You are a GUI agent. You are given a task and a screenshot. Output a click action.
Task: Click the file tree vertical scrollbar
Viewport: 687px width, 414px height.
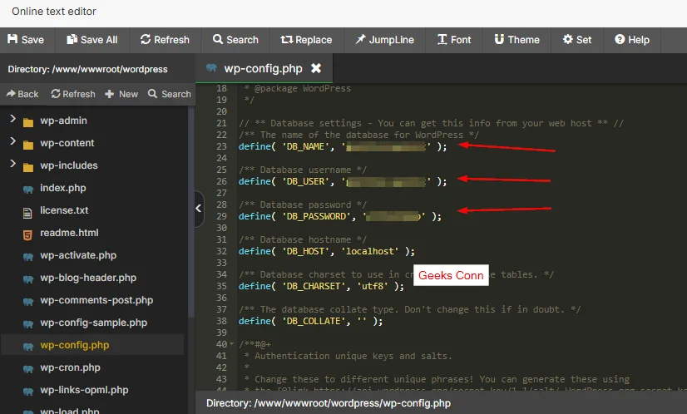click(x=191, y=213)
